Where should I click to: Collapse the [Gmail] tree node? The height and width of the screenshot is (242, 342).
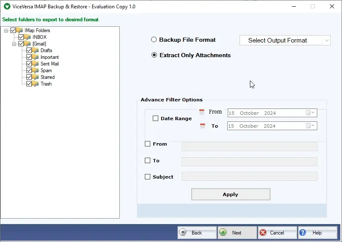14,44
